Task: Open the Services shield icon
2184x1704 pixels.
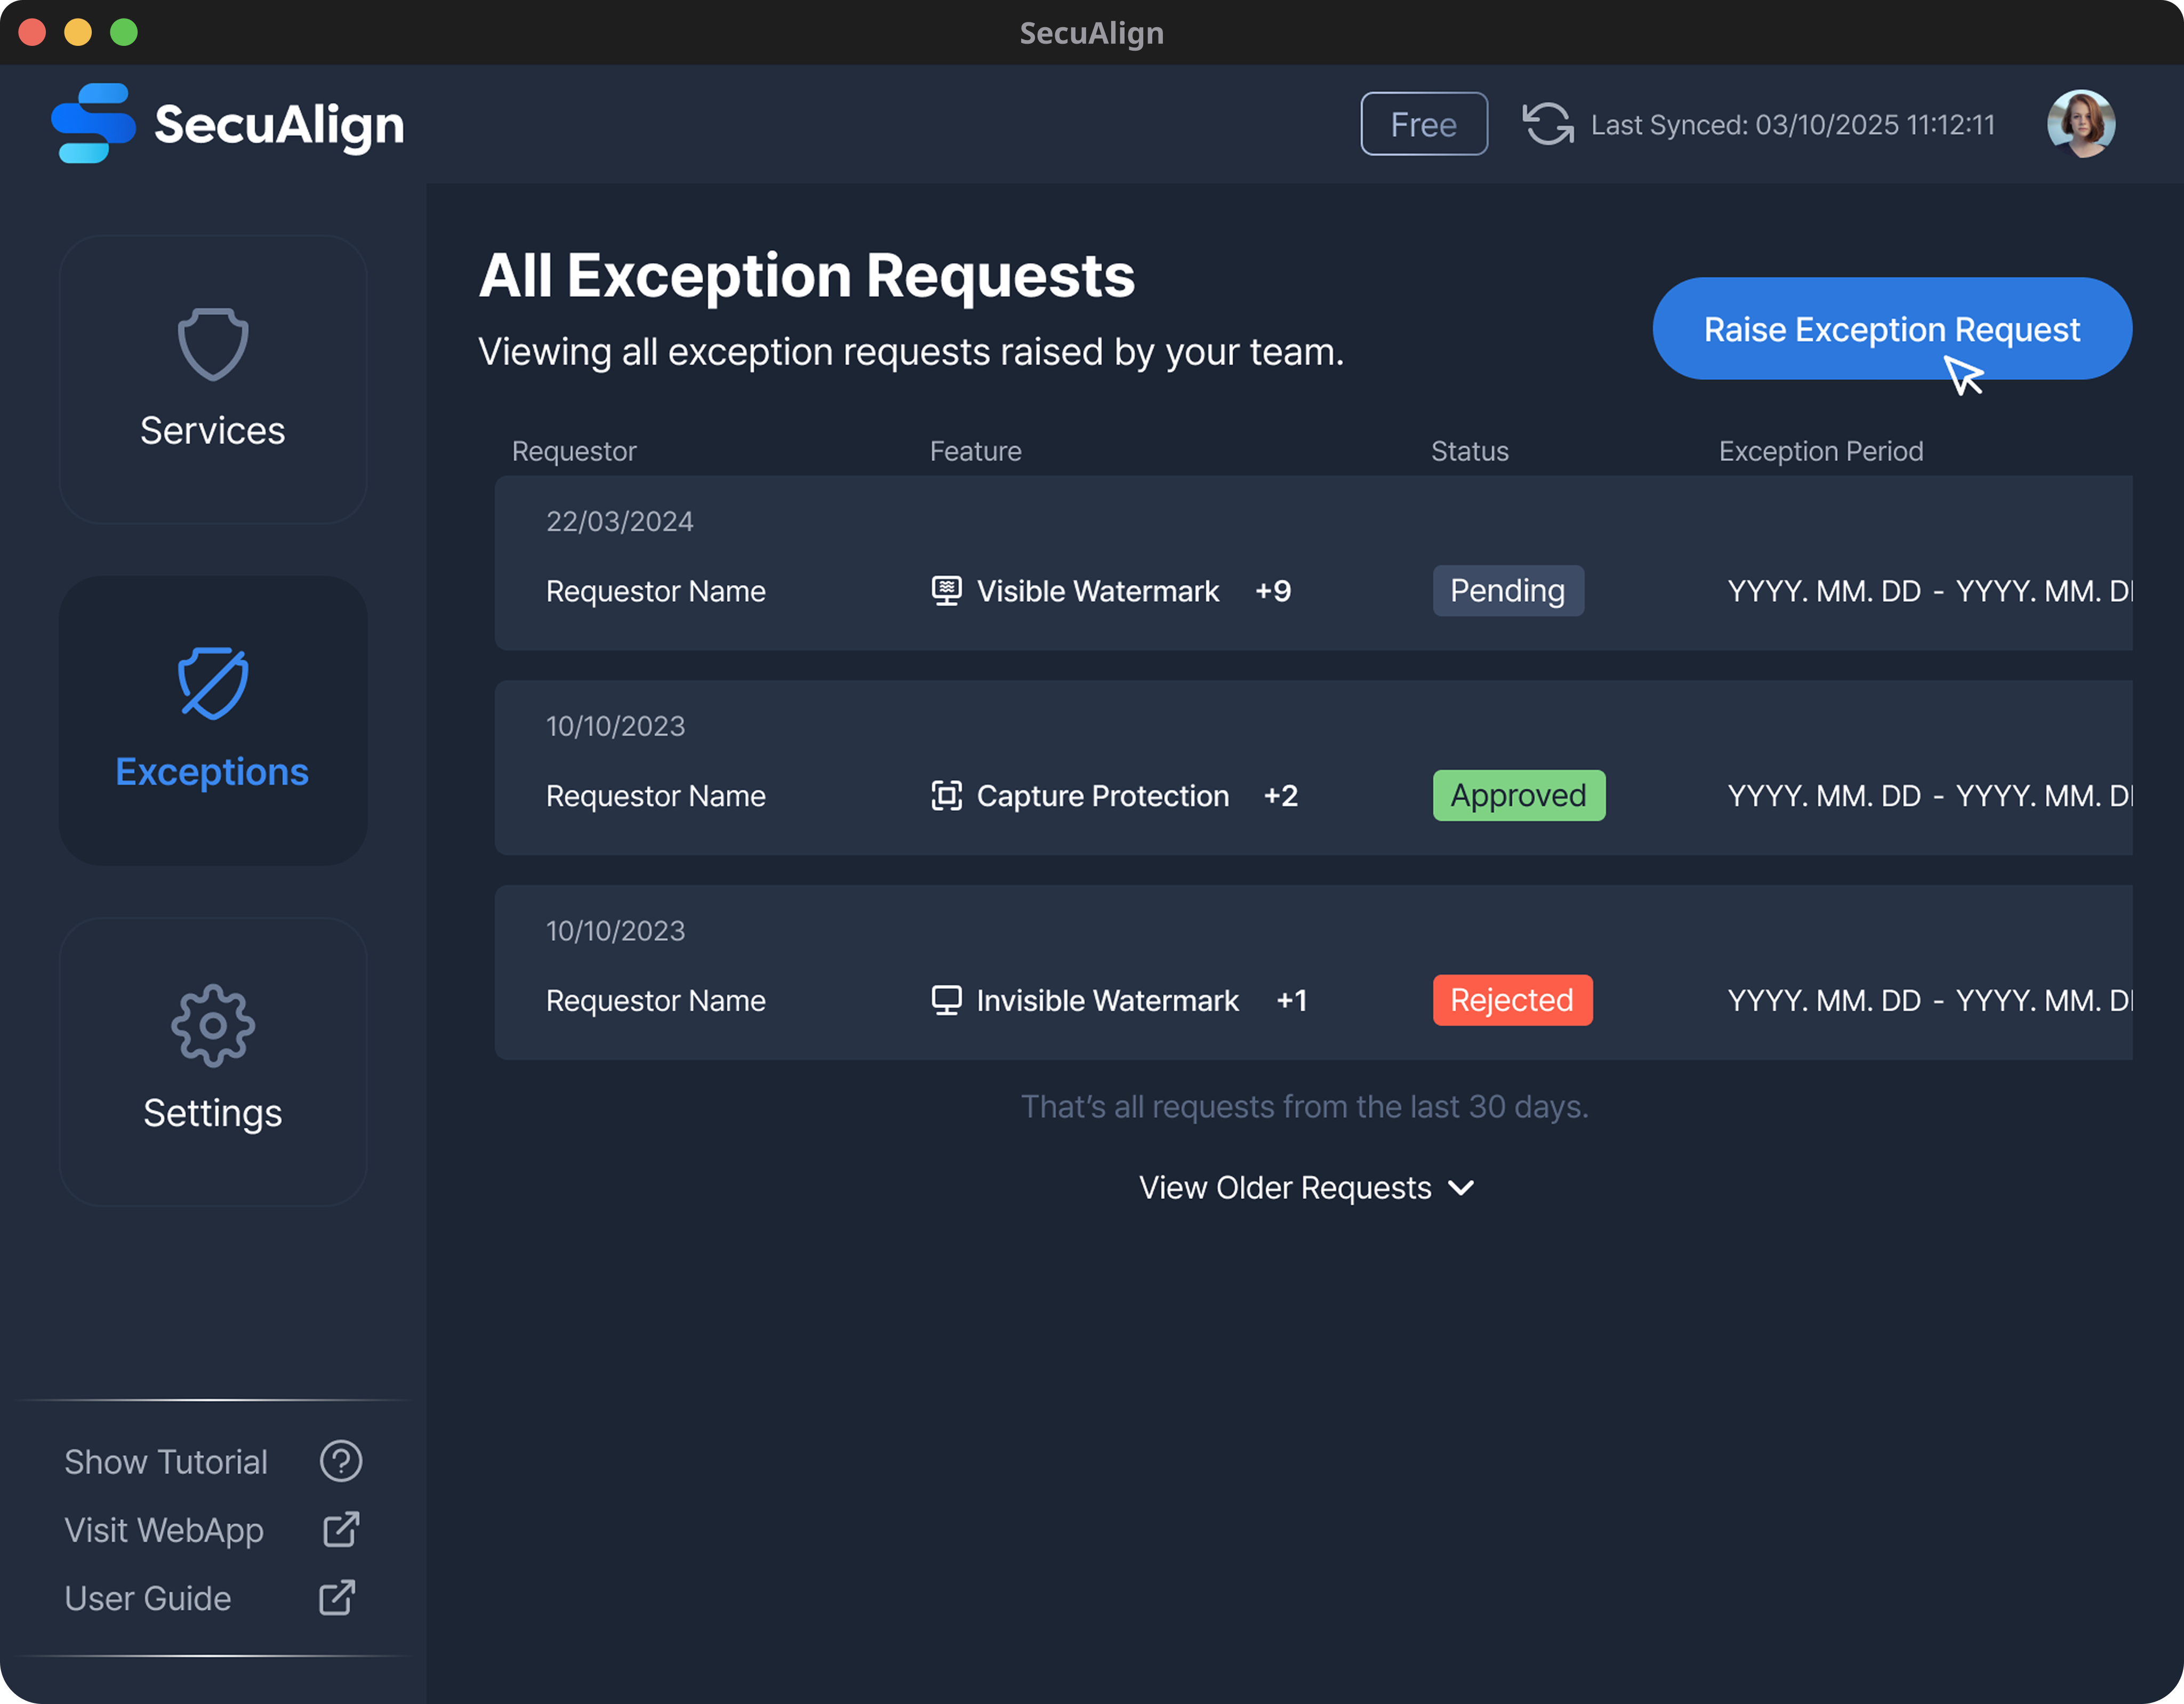Action: click(x=213, y=344)
